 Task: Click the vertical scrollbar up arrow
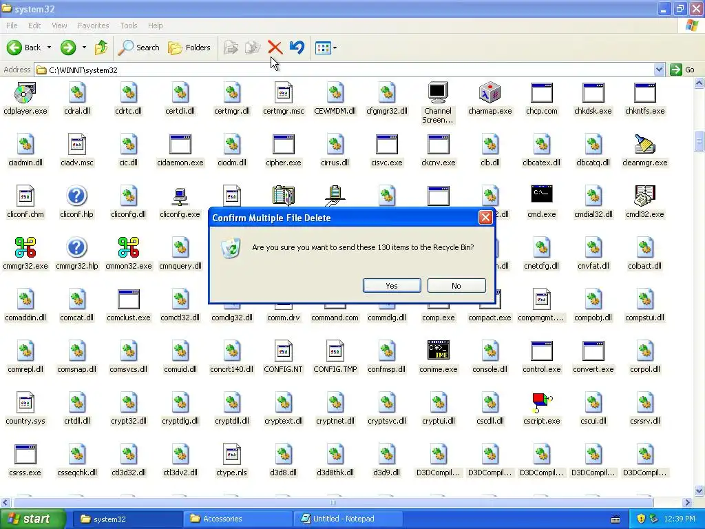point(699,83)
